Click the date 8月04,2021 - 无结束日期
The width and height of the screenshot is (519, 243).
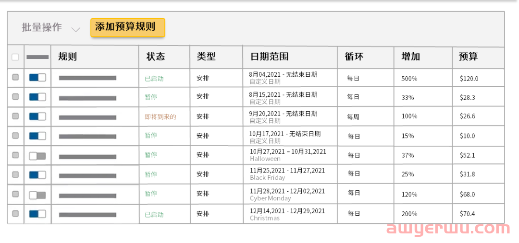click(283, 75)
